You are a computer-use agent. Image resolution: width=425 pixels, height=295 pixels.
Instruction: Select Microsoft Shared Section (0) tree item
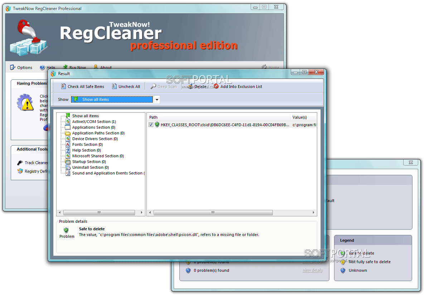pos(98,156)
